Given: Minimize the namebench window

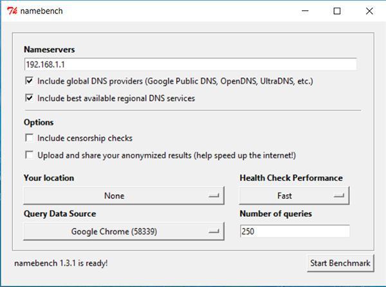Looking at the screenshot, I should (x=305, y=11).
